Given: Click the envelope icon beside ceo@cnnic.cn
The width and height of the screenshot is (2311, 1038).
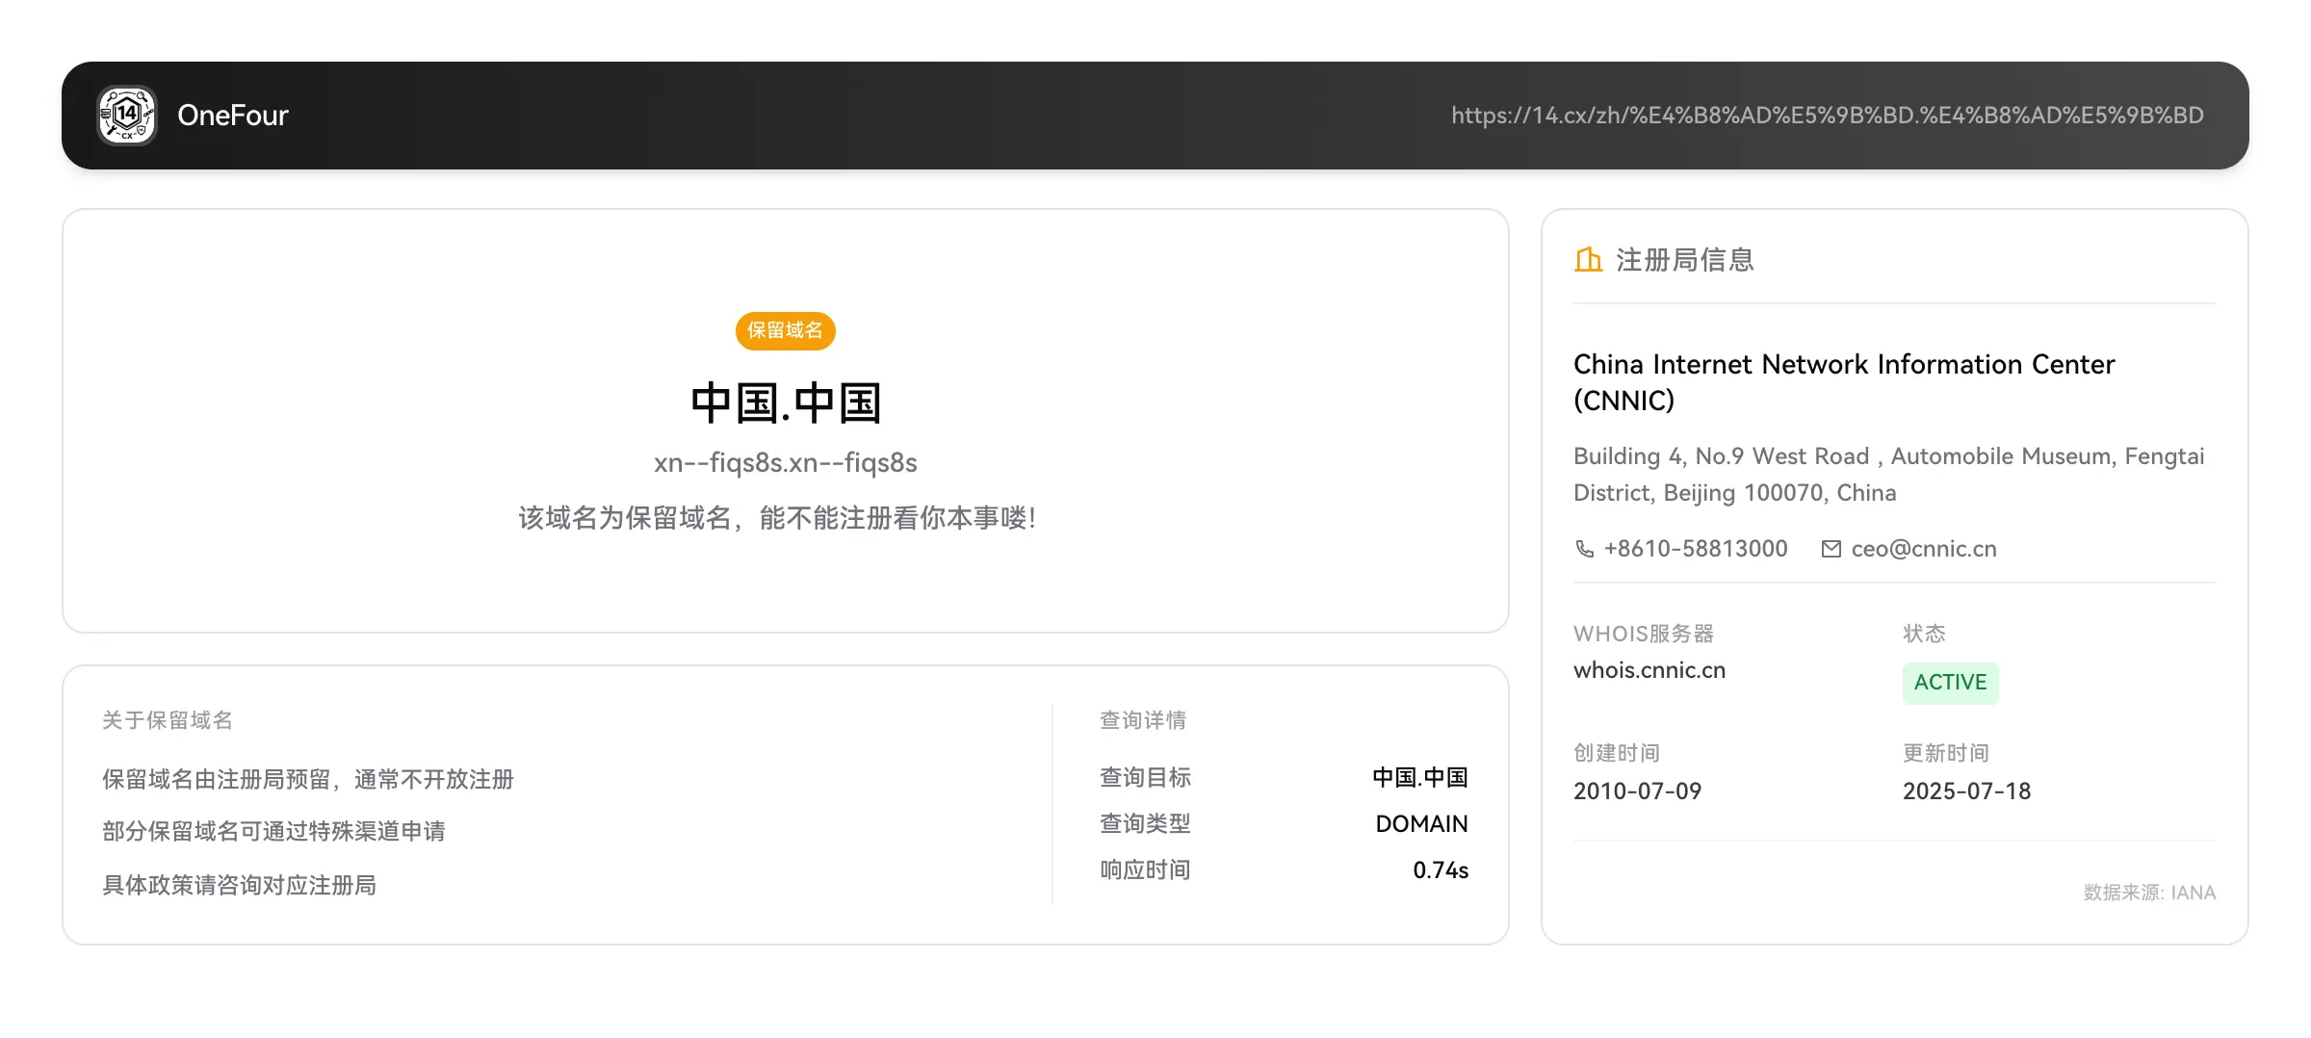Looking at the screenshot, I should (1831, 549).
